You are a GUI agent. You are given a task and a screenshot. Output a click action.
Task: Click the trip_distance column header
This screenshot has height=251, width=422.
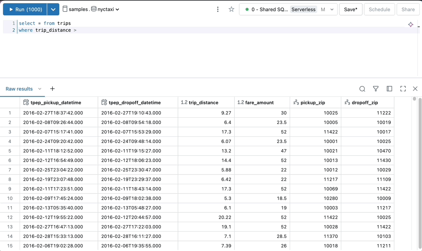pos(203,102)
